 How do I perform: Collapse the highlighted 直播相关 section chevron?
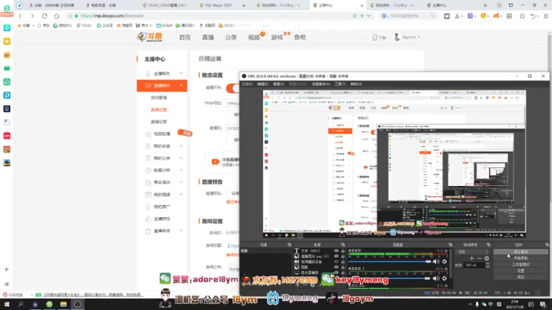click(x=181, y=85)
